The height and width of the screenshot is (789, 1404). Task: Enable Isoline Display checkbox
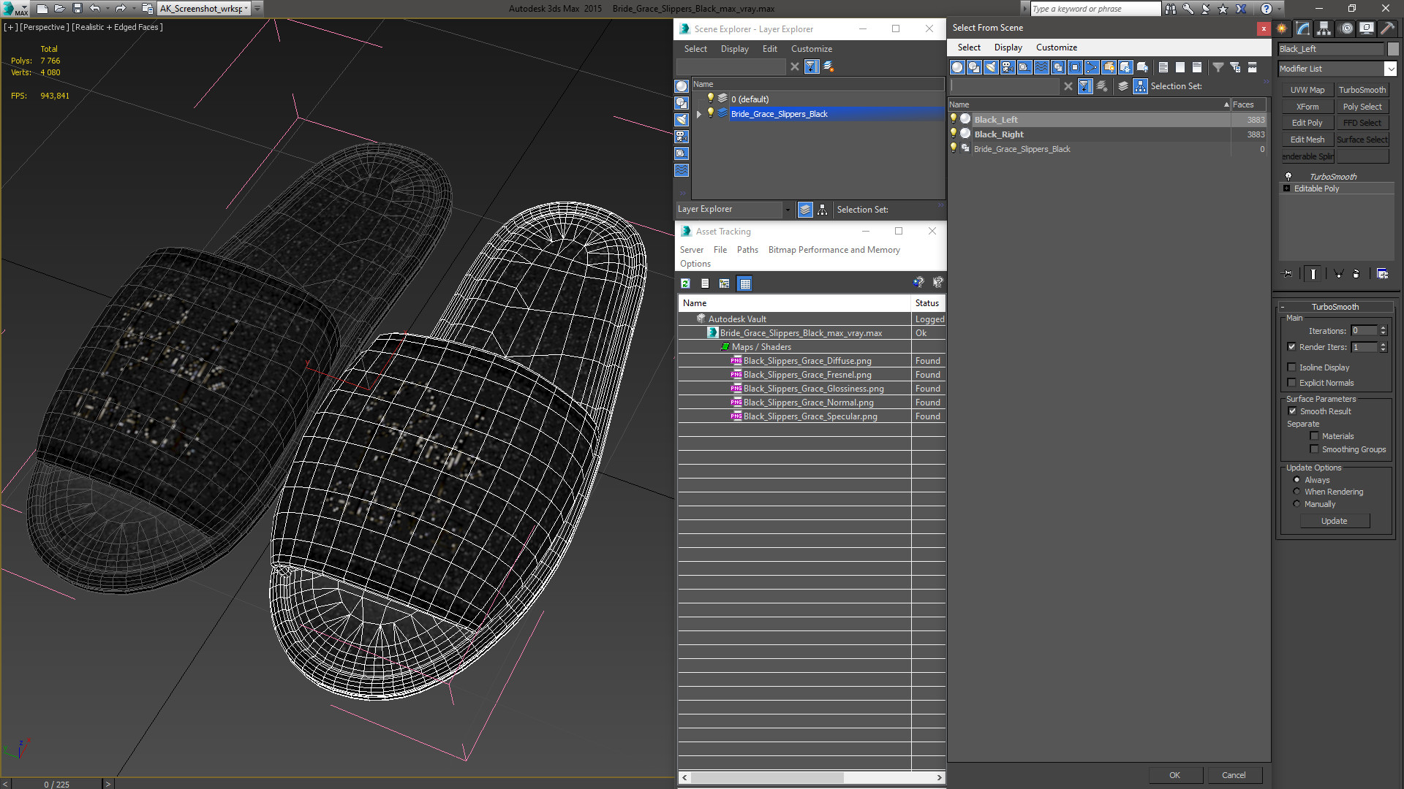1291,367
